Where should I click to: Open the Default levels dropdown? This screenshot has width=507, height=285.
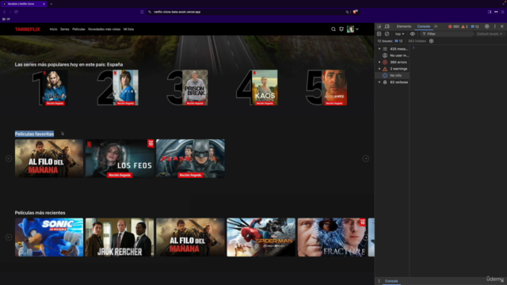(x=490, y=34)
